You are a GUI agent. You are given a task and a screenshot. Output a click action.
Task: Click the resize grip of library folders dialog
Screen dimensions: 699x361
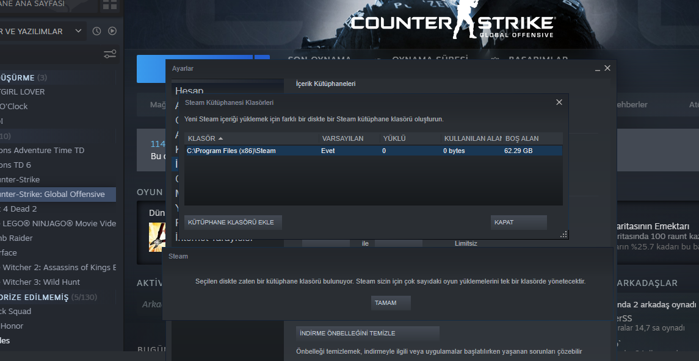coord(564,235)
